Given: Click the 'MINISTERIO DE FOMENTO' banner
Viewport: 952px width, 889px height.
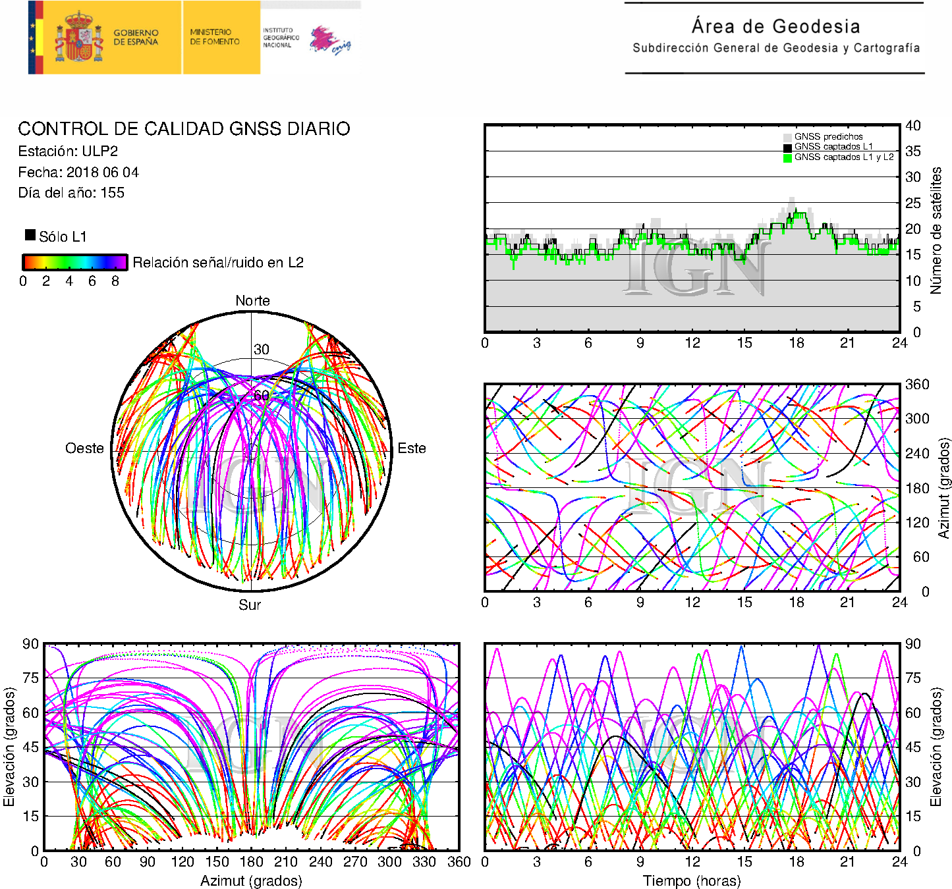Looking at the screenshot, I should point(215,37).
